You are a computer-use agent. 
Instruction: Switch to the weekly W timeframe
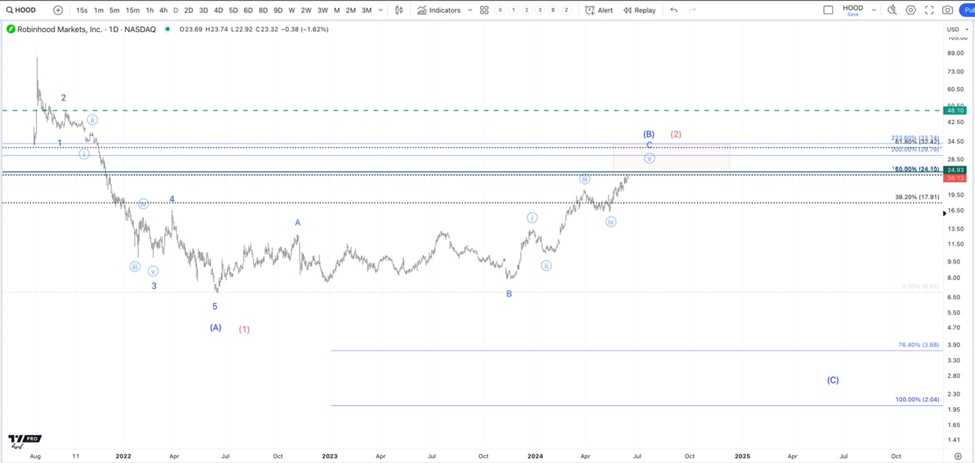coord(292,10)
